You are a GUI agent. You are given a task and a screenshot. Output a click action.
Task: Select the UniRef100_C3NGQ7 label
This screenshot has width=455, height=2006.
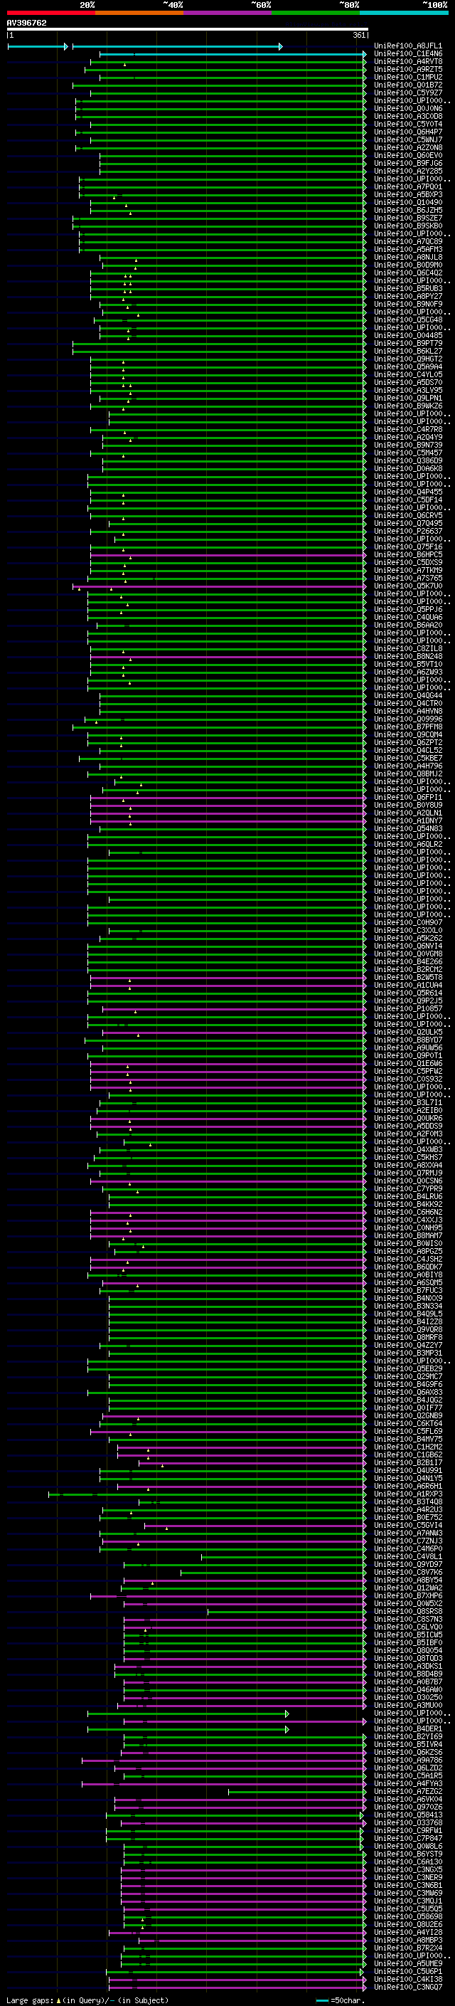408,1987
